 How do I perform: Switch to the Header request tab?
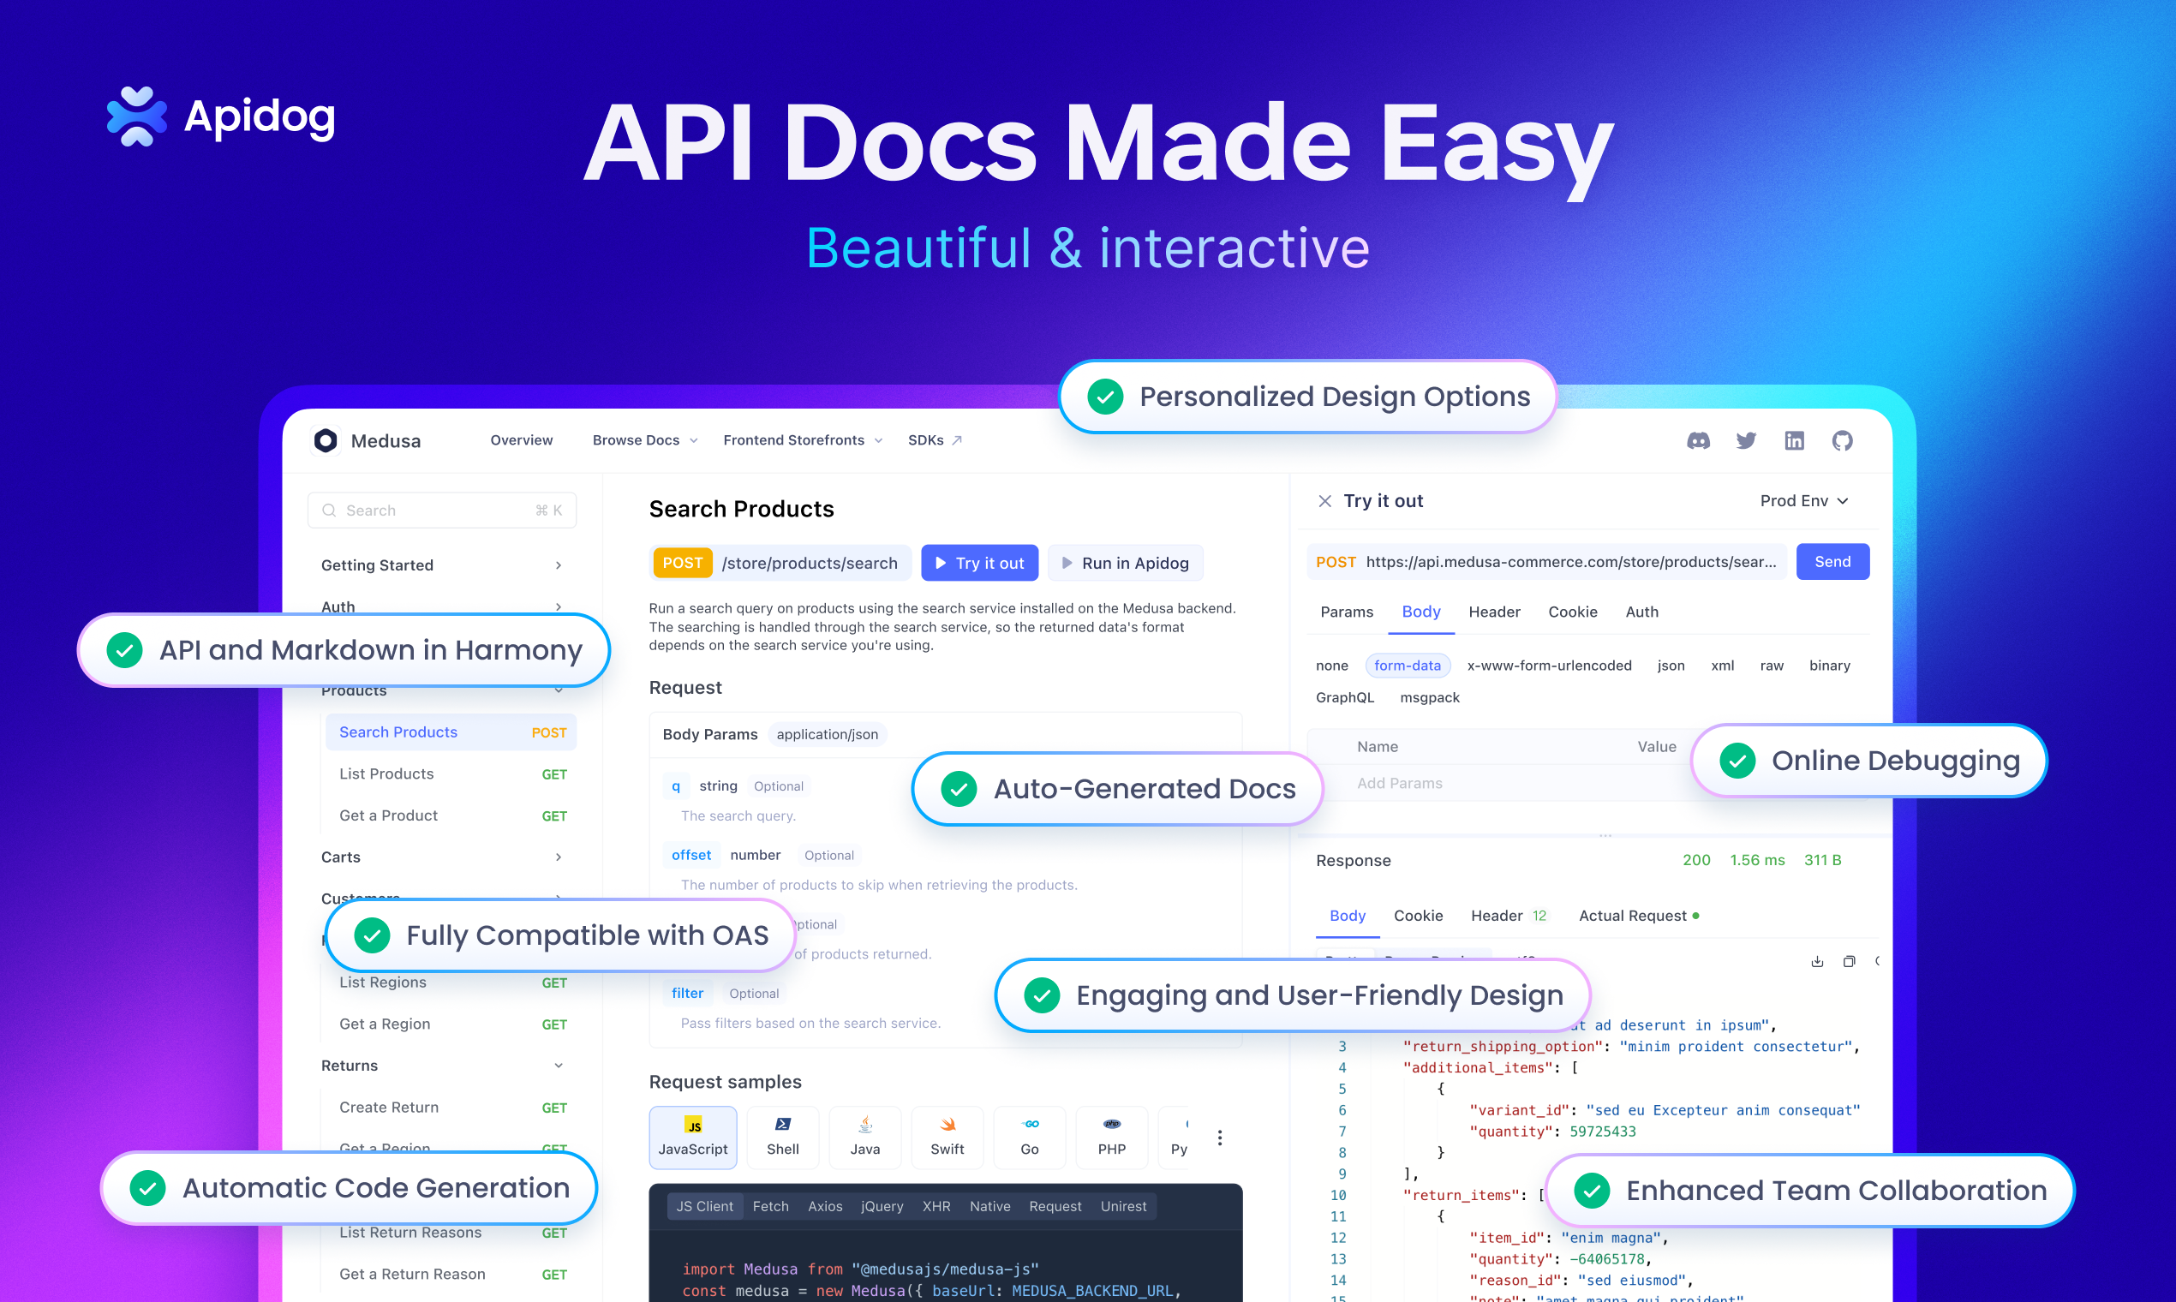coord(1493,612)
